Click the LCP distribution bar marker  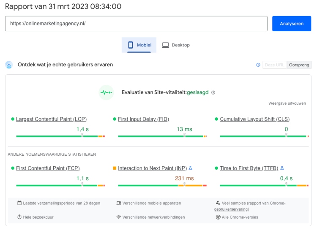[82, 135]
